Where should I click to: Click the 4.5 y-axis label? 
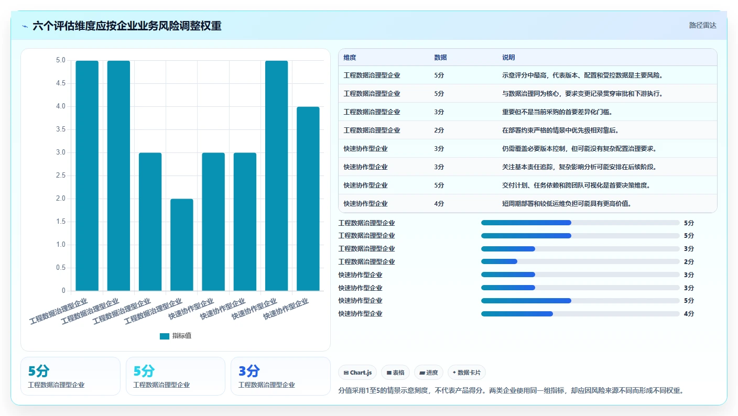pyautogui.click(x=61, y=83)
